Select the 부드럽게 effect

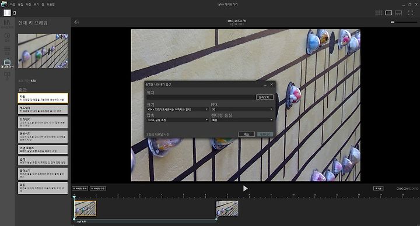click(43, 110)
